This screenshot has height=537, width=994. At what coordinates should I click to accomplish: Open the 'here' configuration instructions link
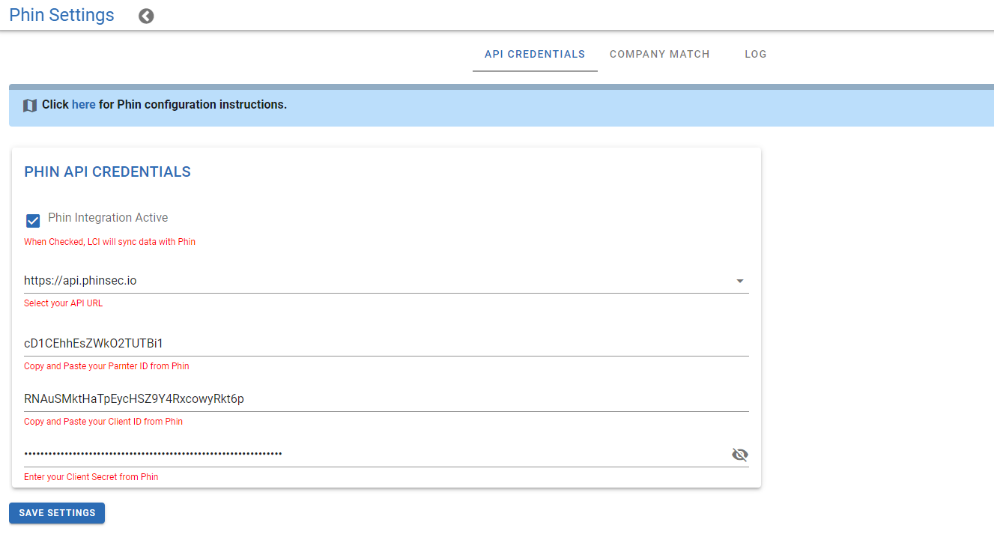84,105
